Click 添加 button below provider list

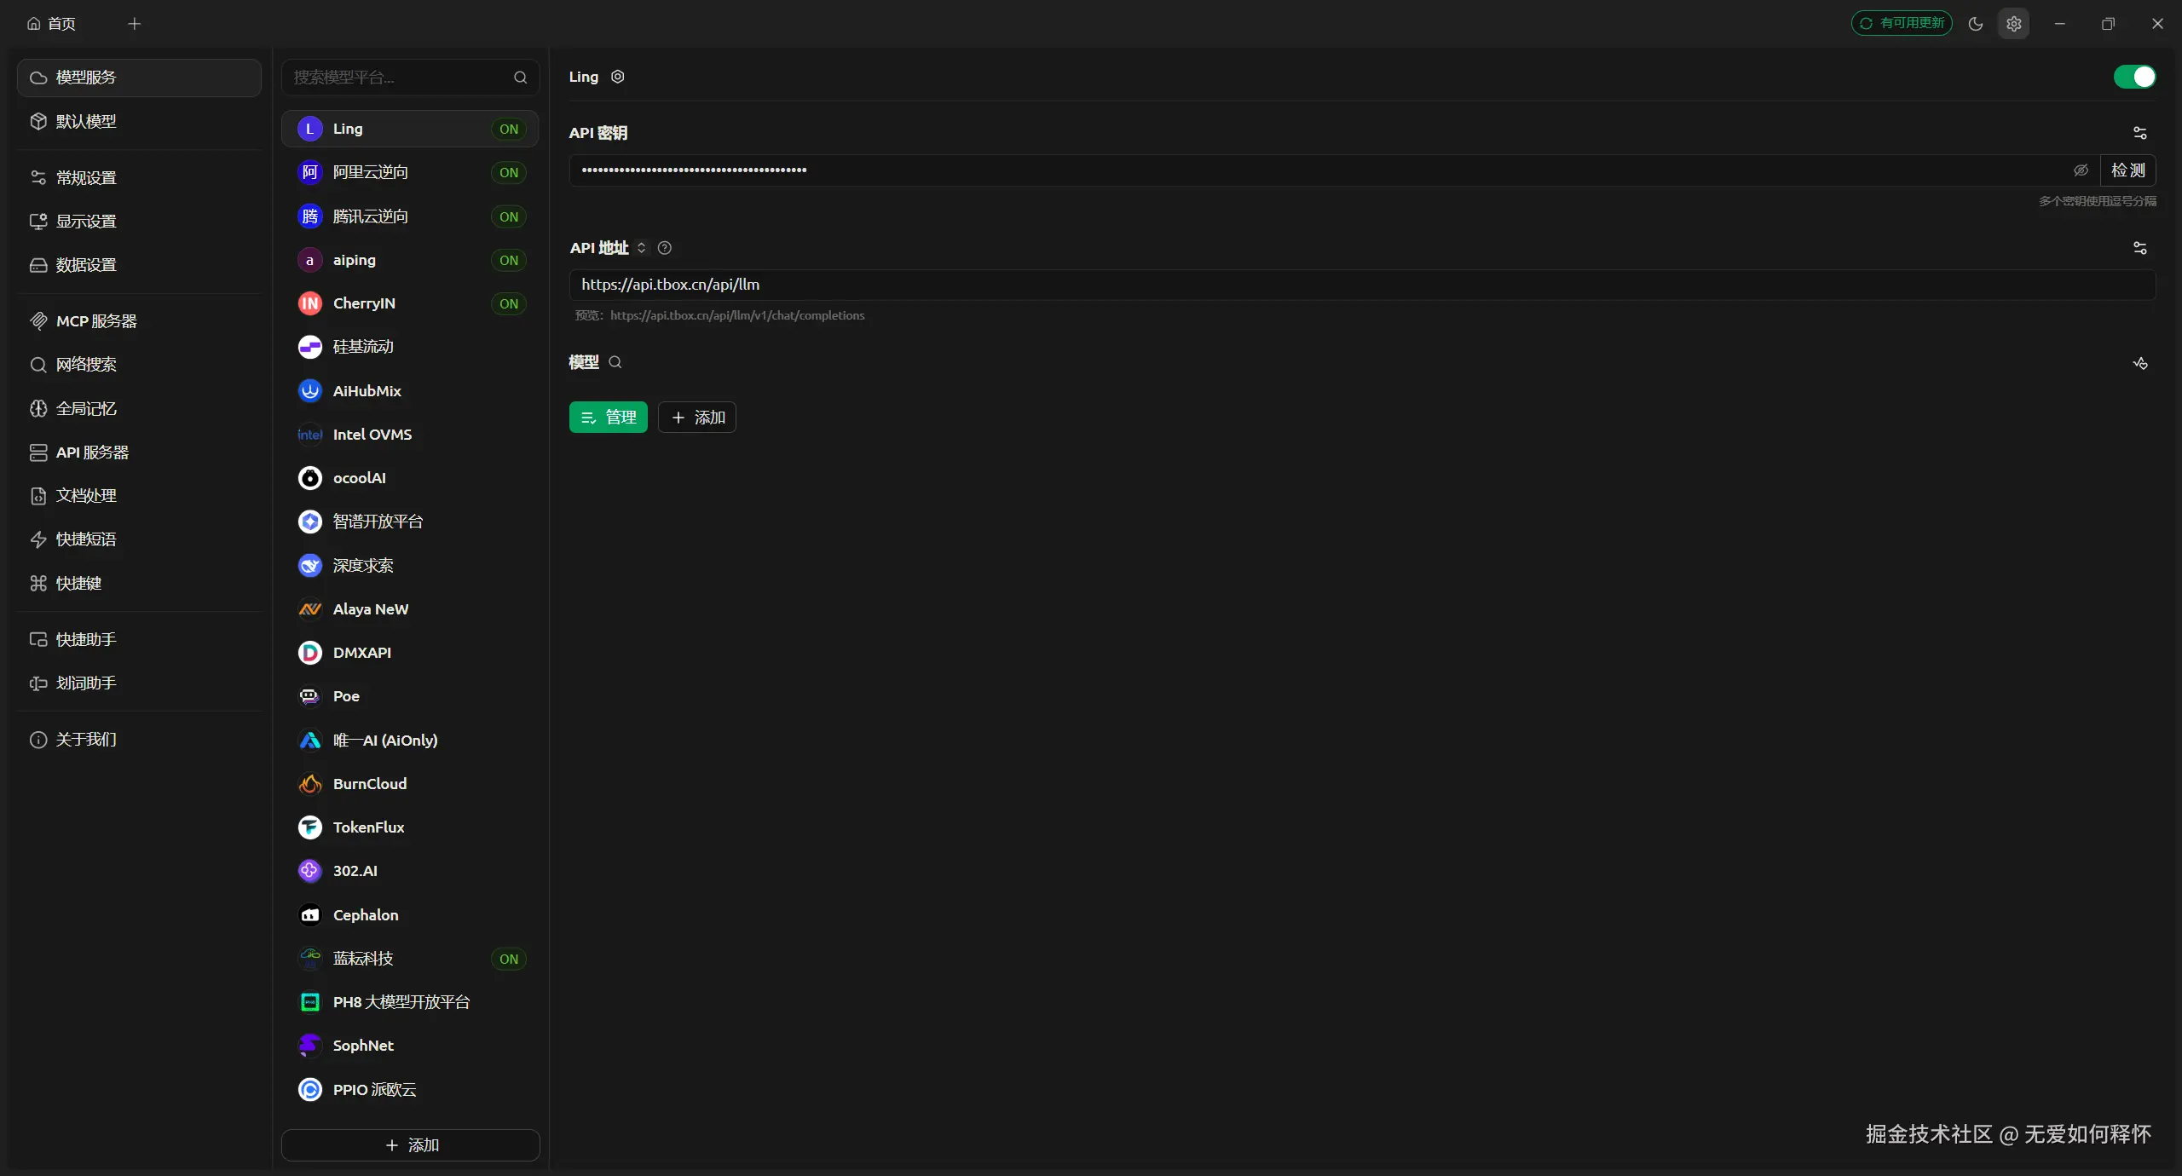click(x=411, y=1145)
